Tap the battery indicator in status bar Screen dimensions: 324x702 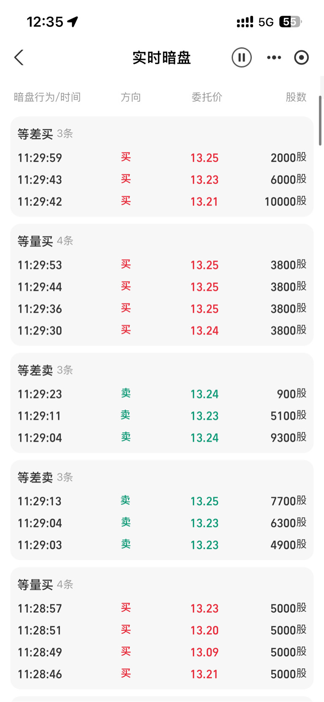click(x=290, y=22)
